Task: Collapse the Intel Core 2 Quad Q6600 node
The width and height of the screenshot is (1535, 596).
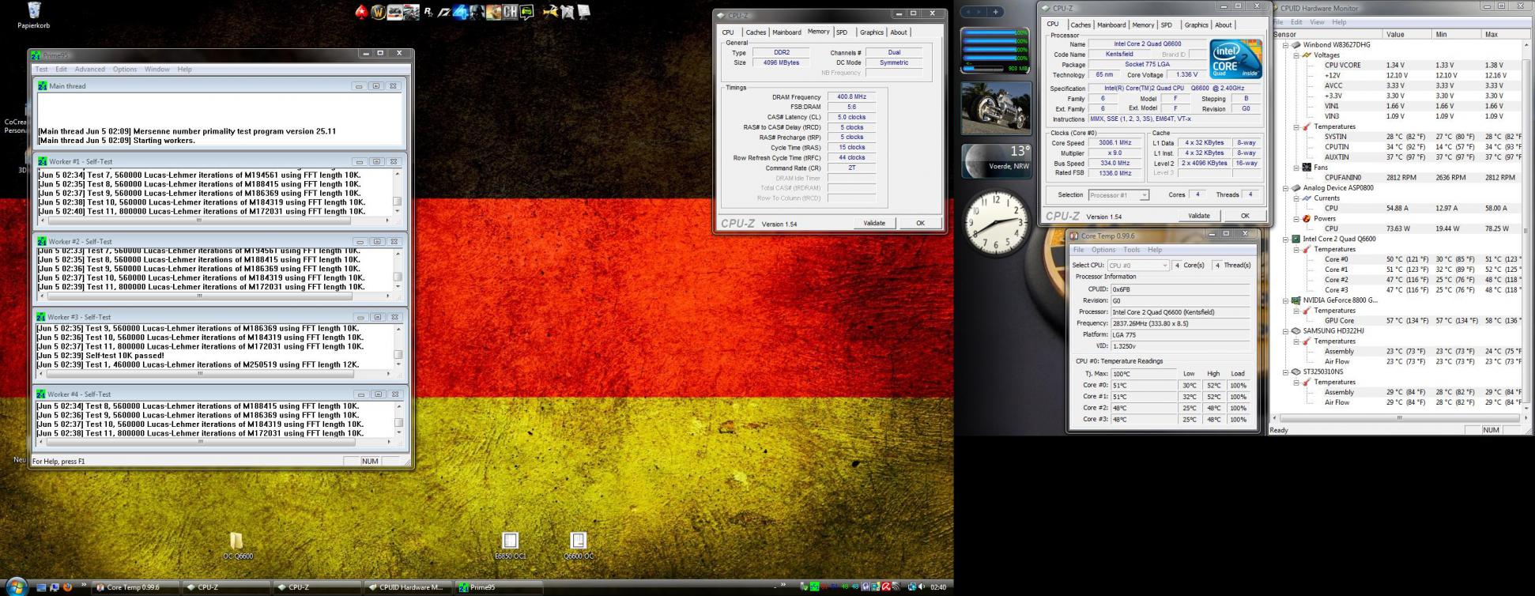Action: (1286, 239)
